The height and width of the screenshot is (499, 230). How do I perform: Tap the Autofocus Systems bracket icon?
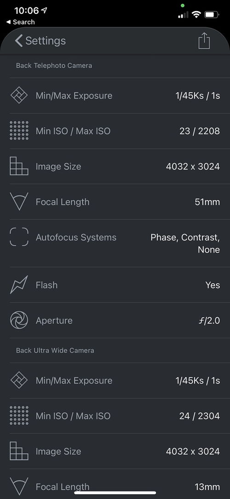(19, 237)
